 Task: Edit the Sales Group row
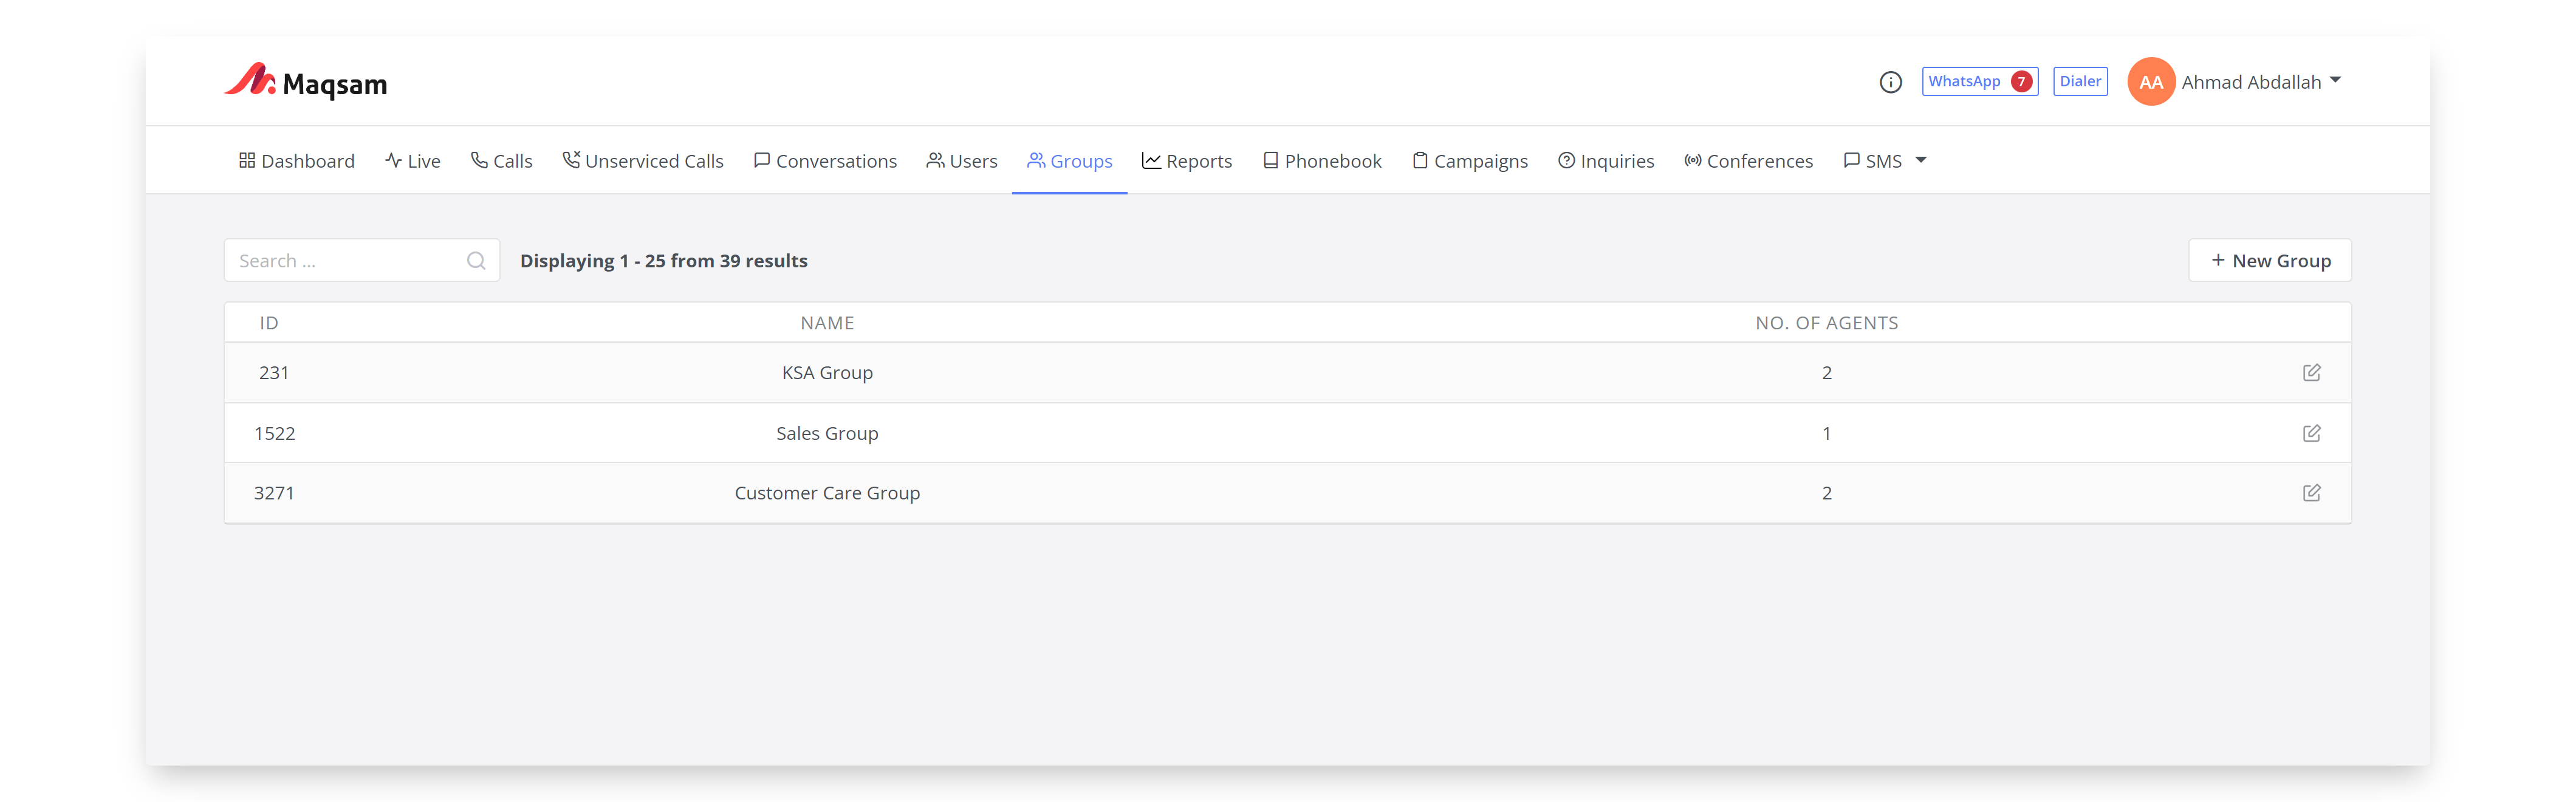click(2311, 433)
